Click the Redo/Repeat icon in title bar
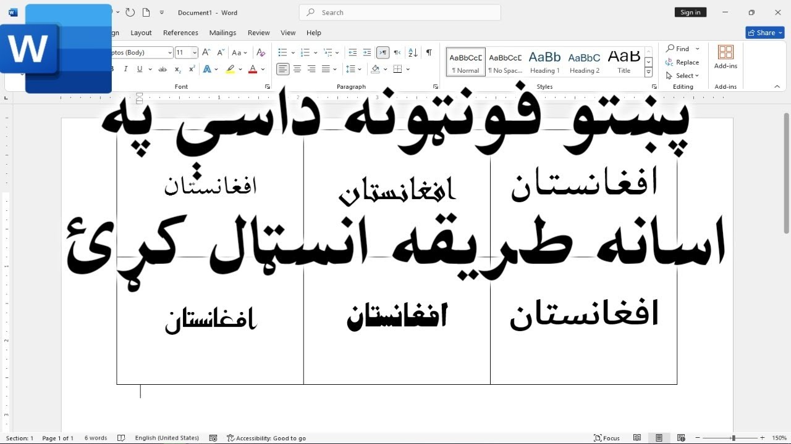Viewport: 791px width, 444px height. pos(130,12)
